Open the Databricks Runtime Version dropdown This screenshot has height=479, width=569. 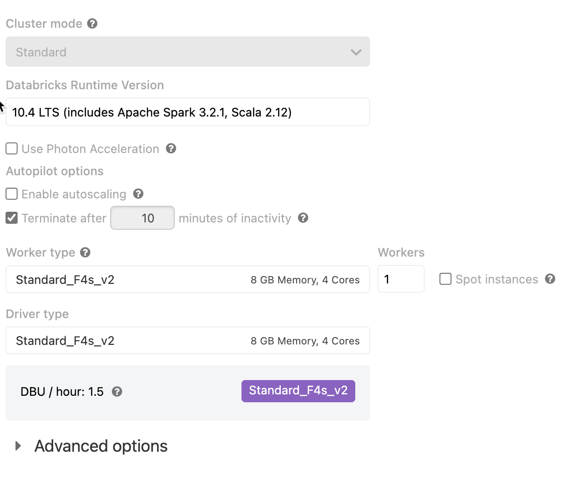(x=187, y=112)
